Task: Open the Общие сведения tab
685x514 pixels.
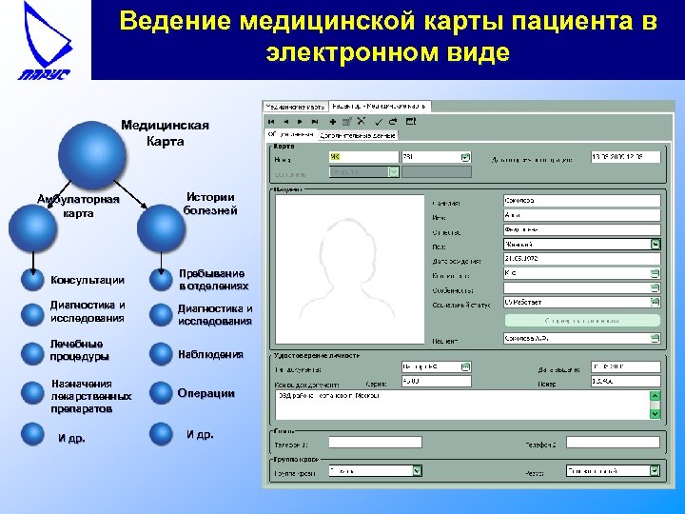Action: coord(291,134)
